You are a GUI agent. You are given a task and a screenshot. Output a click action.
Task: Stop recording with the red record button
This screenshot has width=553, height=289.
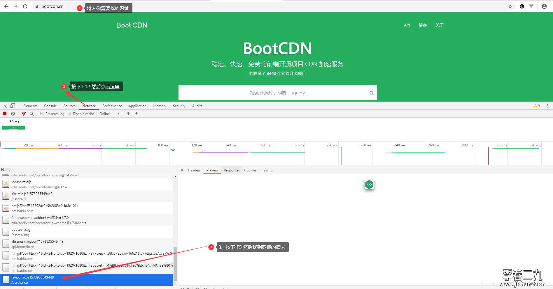point(5,114)
